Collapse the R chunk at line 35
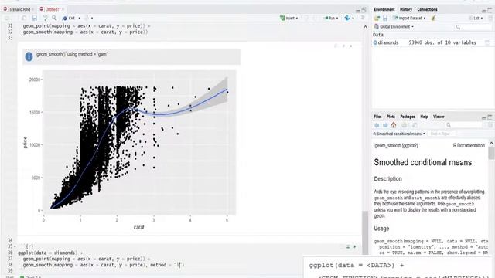The image size is (495, 278). [15, 246]
